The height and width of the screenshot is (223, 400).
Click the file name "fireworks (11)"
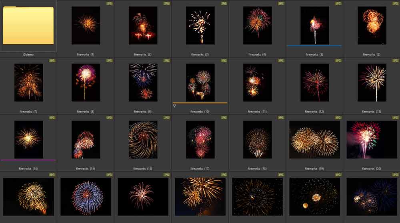click(x=257, y=111)
